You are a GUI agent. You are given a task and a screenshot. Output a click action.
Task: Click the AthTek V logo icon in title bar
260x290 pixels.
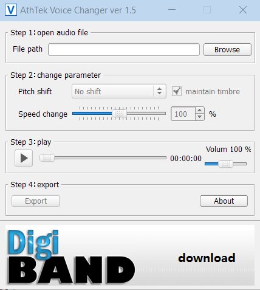click(x=10, y=10)
